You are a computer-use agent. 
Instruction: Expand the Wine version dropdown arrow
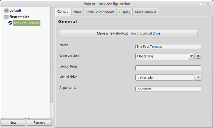[x=191, y=56]
